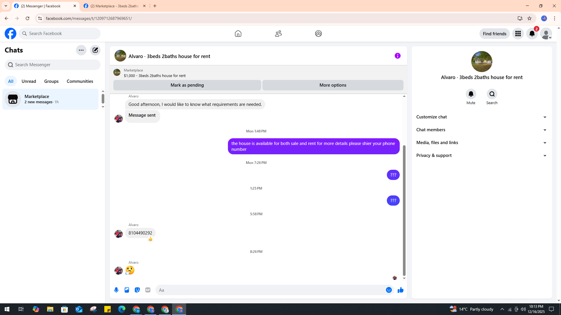Image resolution: width=561 pixels, height=315 pixels.
Task: Go to the Home feed icon
Action: 238,34
